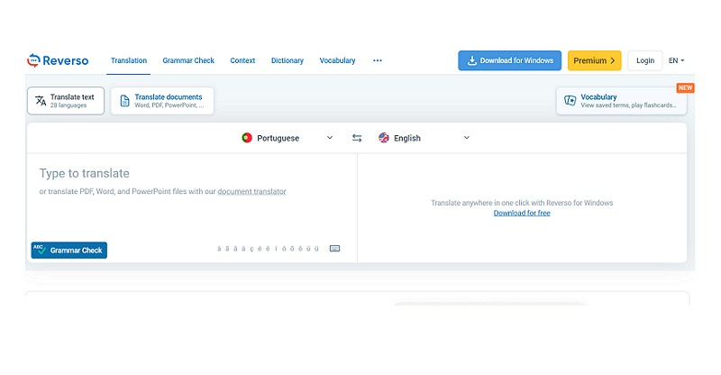Open the Translation tab
721x375 pixels.
[x=129, y=60]
